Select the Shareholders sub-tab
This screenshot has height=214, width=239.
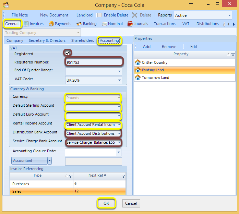click(x=82, y=40)
